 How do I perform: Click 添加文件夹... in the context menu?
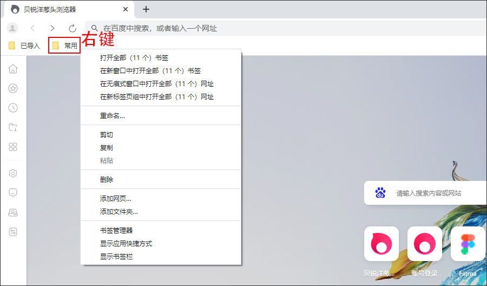click(x=119, y=212)
